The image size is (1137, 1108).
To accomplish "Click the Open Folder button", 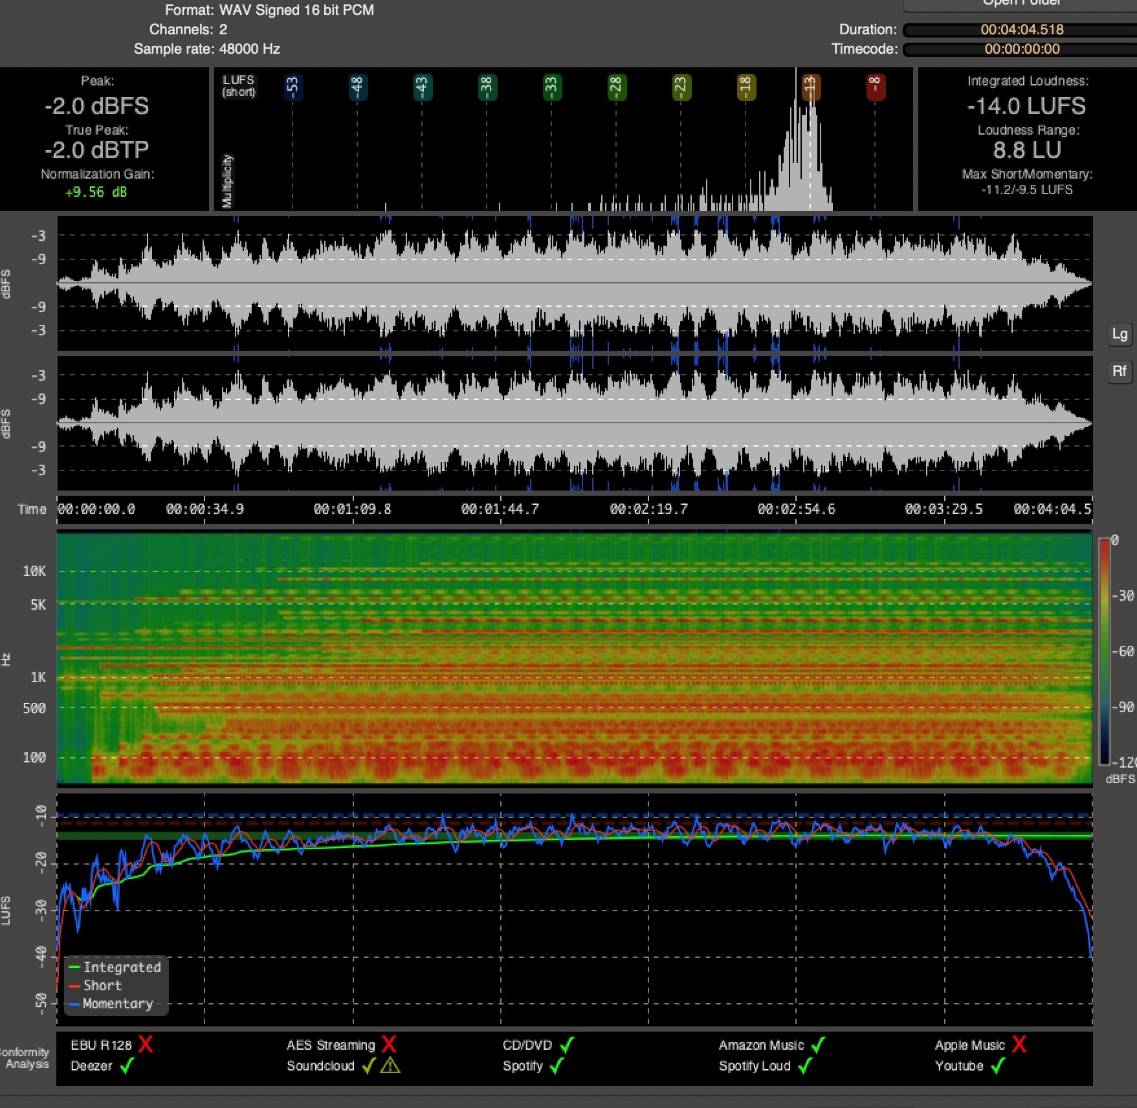I will [x=1021, y=4].
